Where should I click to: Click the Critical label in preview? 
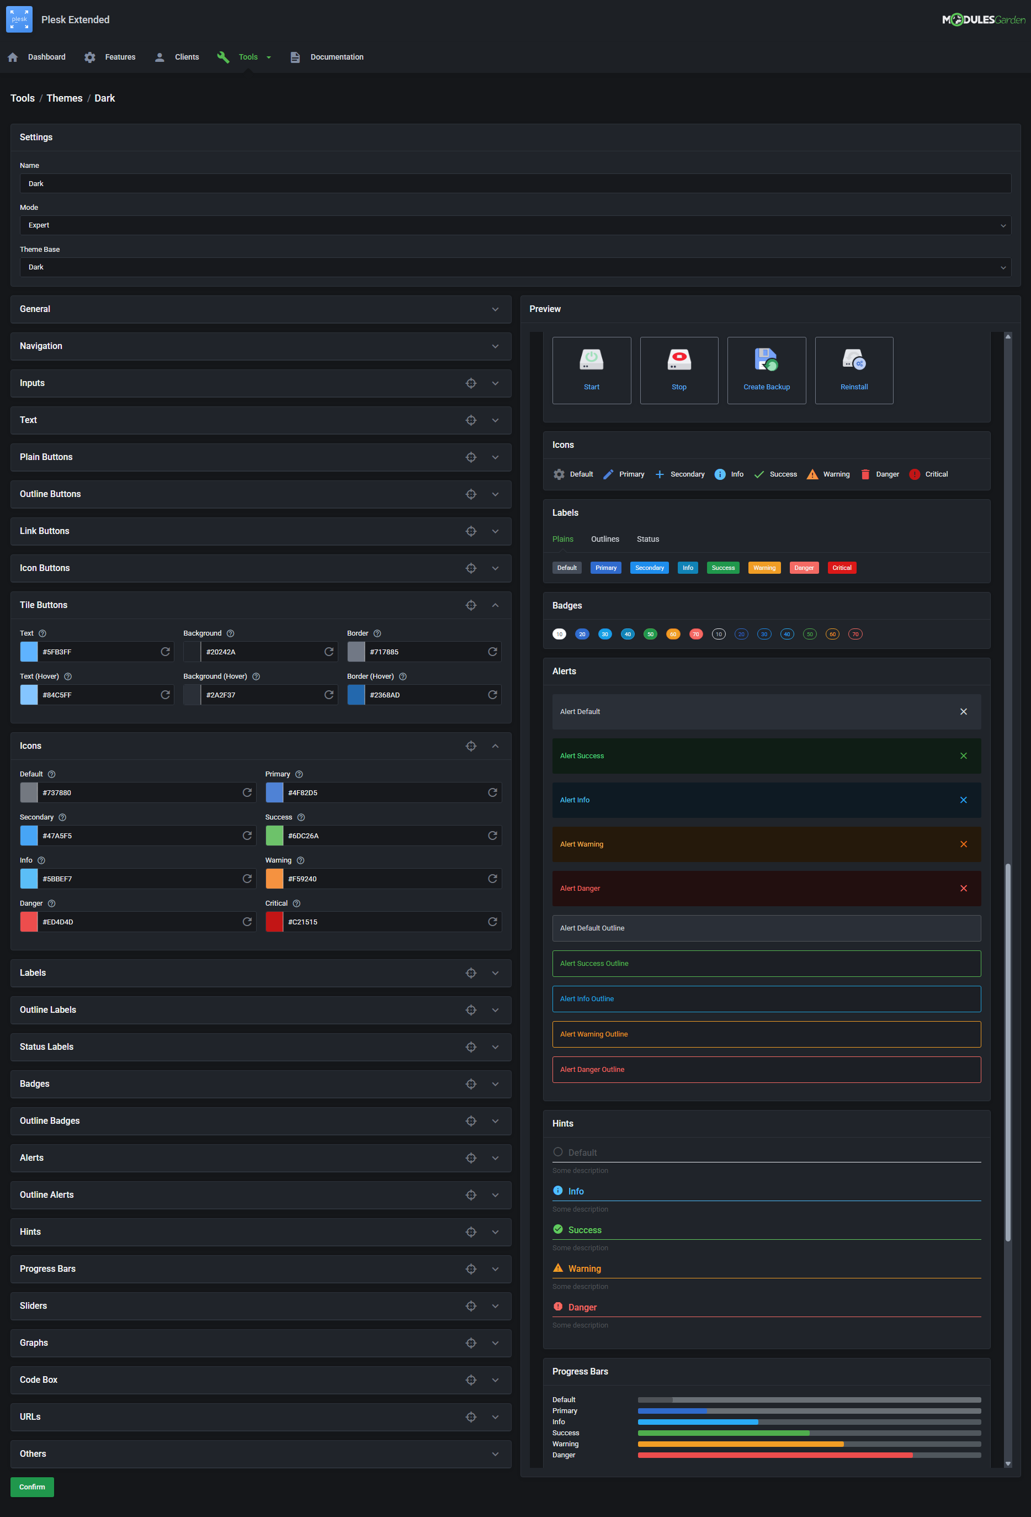[x=842, y=568]
